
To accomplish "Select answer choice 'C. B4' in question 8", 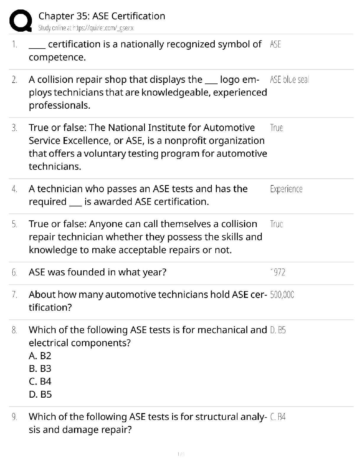I will [x=40, y=381].
